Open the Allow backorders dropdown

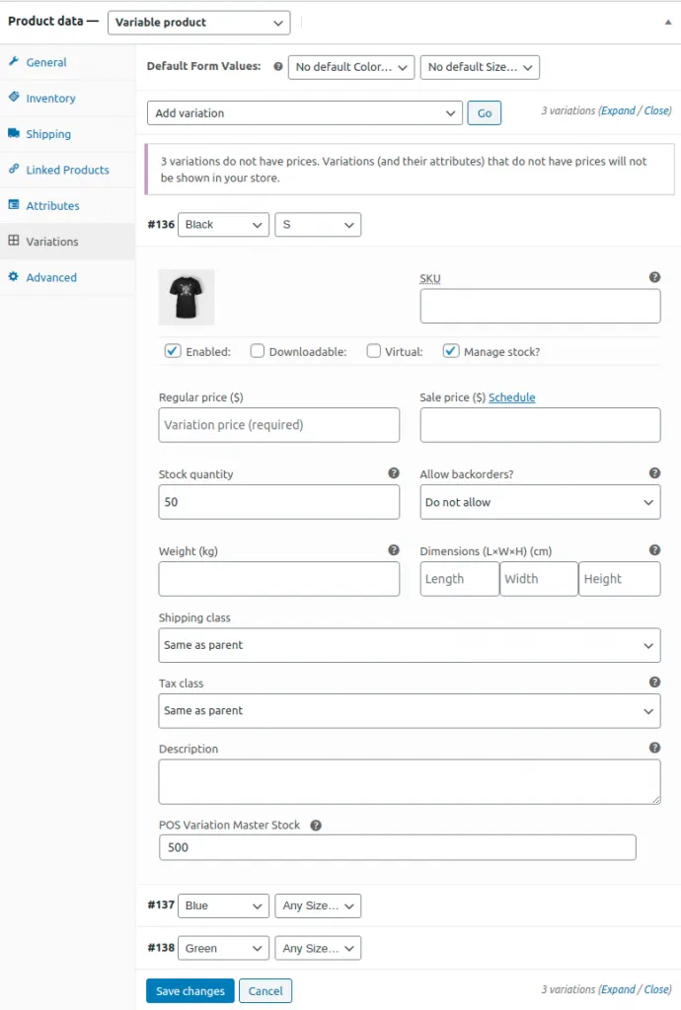point(540,502)
